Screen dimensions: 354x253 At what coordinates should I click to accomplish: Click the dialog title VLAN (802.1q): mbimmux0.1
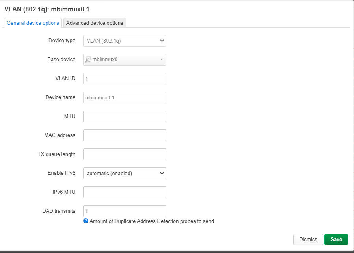(47, 9)
